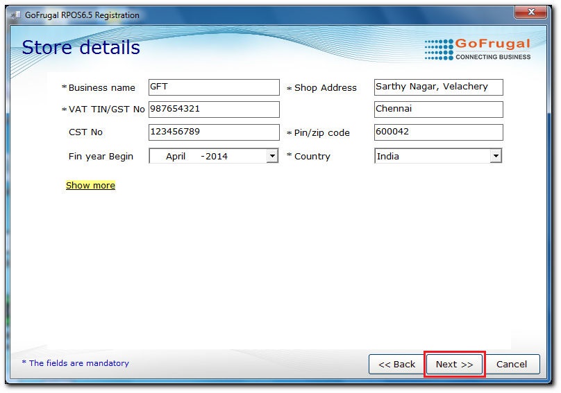Click the Shop Address first line field
The width and height of the screenshot is (561, 393).
point(438,87)
